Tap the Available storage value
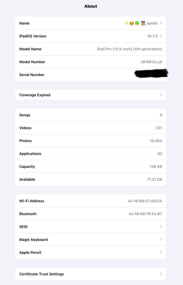This screenshot has width=183, height=285. click(154, 179)
